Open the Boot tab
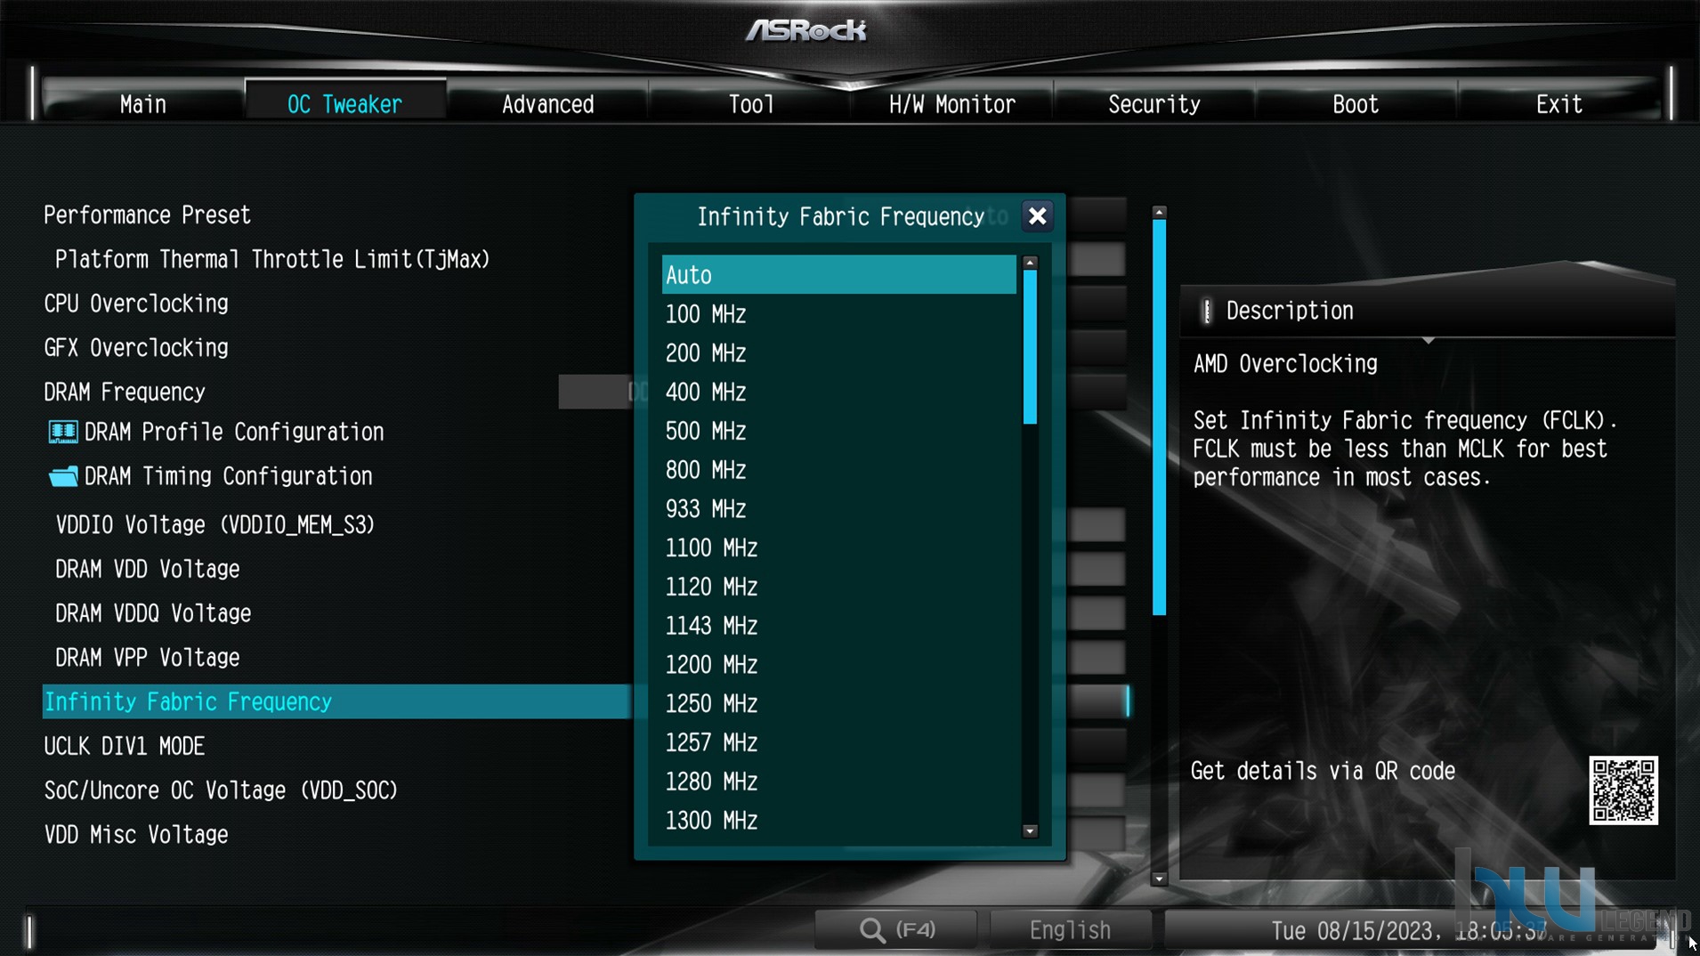Image resolution: width=1700 pixels, height=956 pixels. coord(1356,104)
